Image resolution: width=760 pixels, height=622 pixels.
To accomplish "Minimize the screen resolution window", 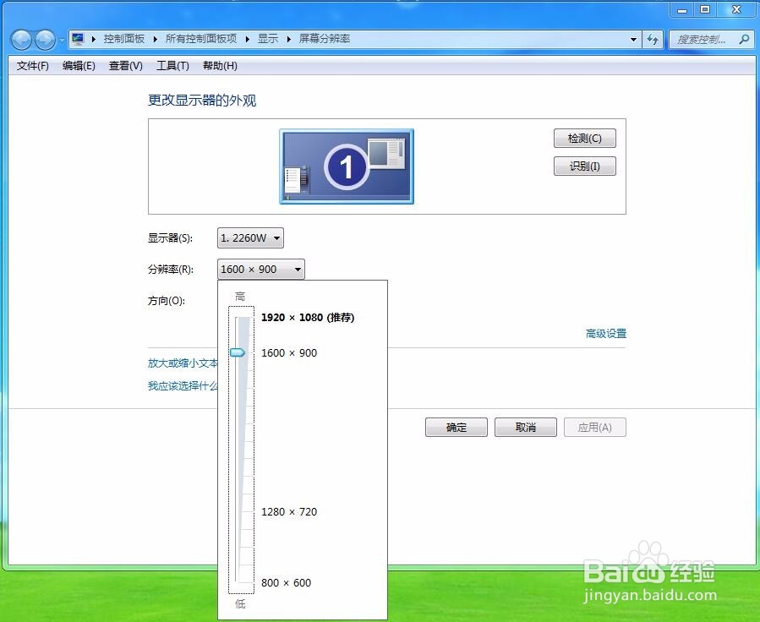I will [x=682, y=9].
